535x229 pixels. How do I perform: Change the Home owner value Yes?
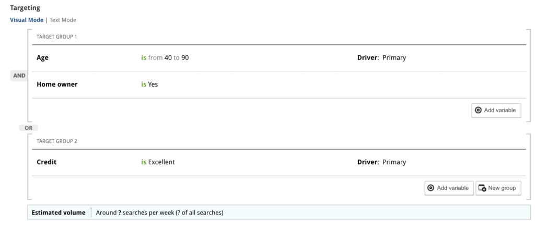[153, 85]
